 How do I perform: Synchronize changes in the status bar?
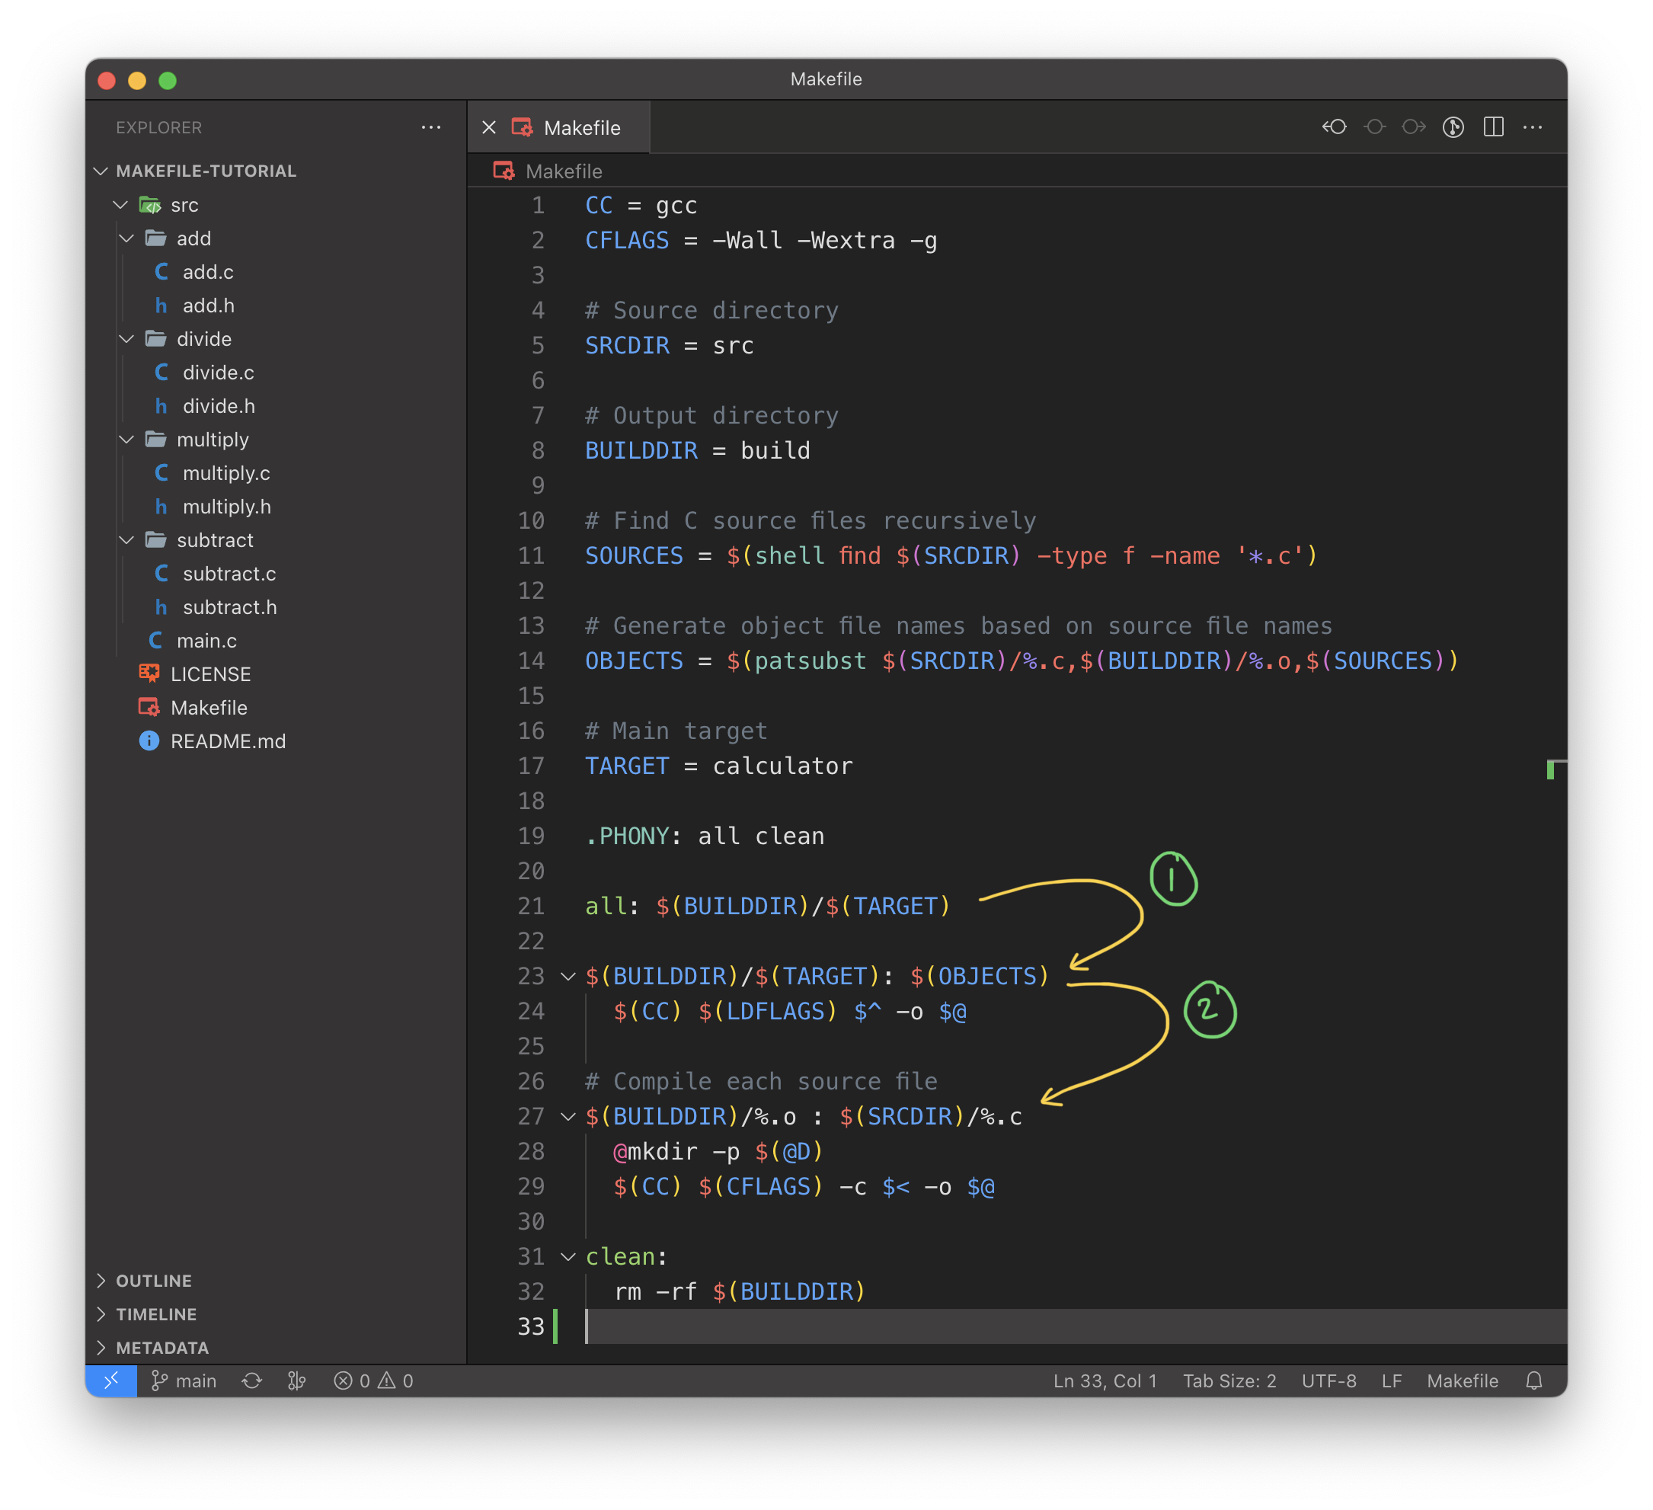coord(251,1380)
